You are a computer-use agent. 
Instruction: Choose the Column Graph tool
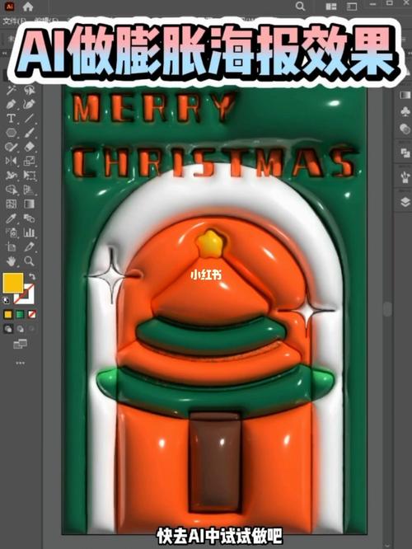(x=30, y=232)
